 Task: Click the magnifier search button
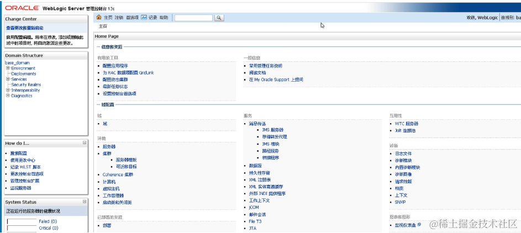219,18
